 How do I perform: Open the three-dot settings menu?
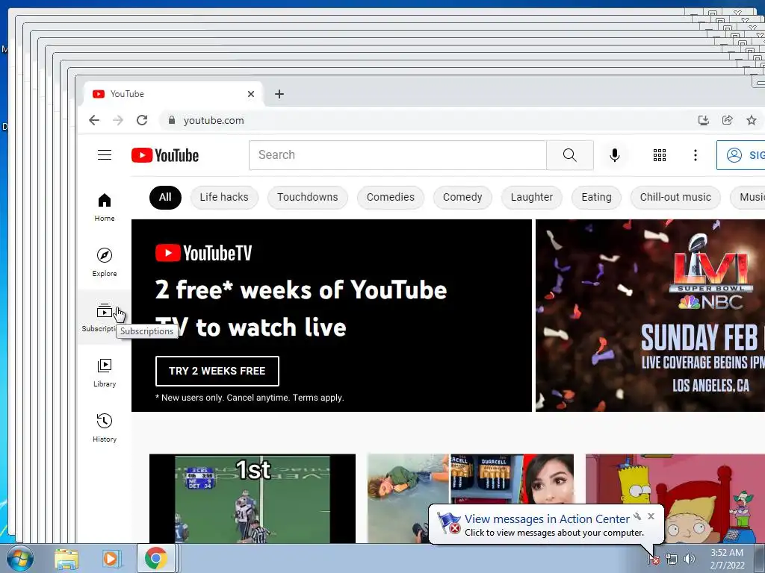click(x=696, y=155)
